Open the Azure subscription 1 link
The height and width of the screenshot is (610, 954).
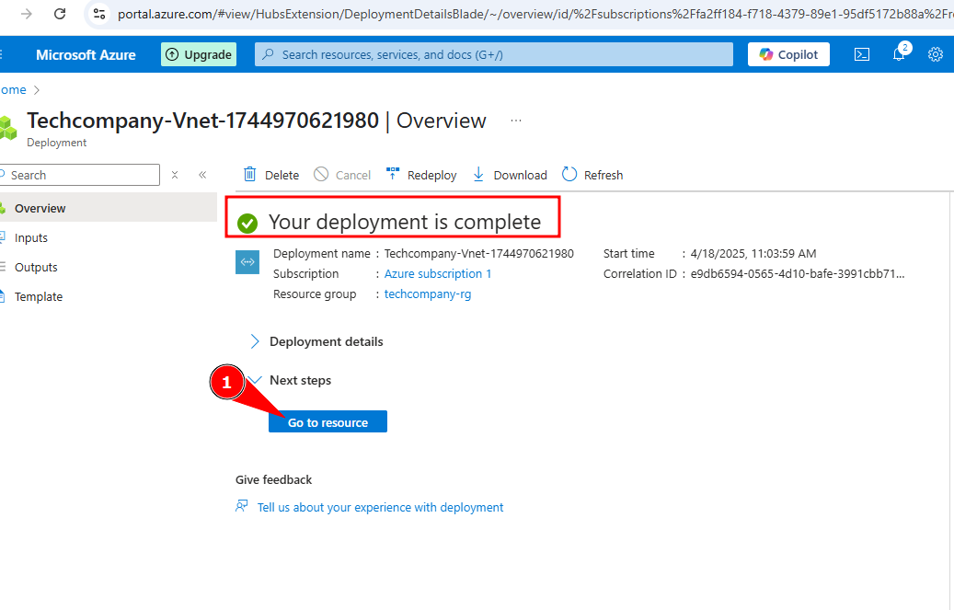pyautogui.click(x=438, y=274)
